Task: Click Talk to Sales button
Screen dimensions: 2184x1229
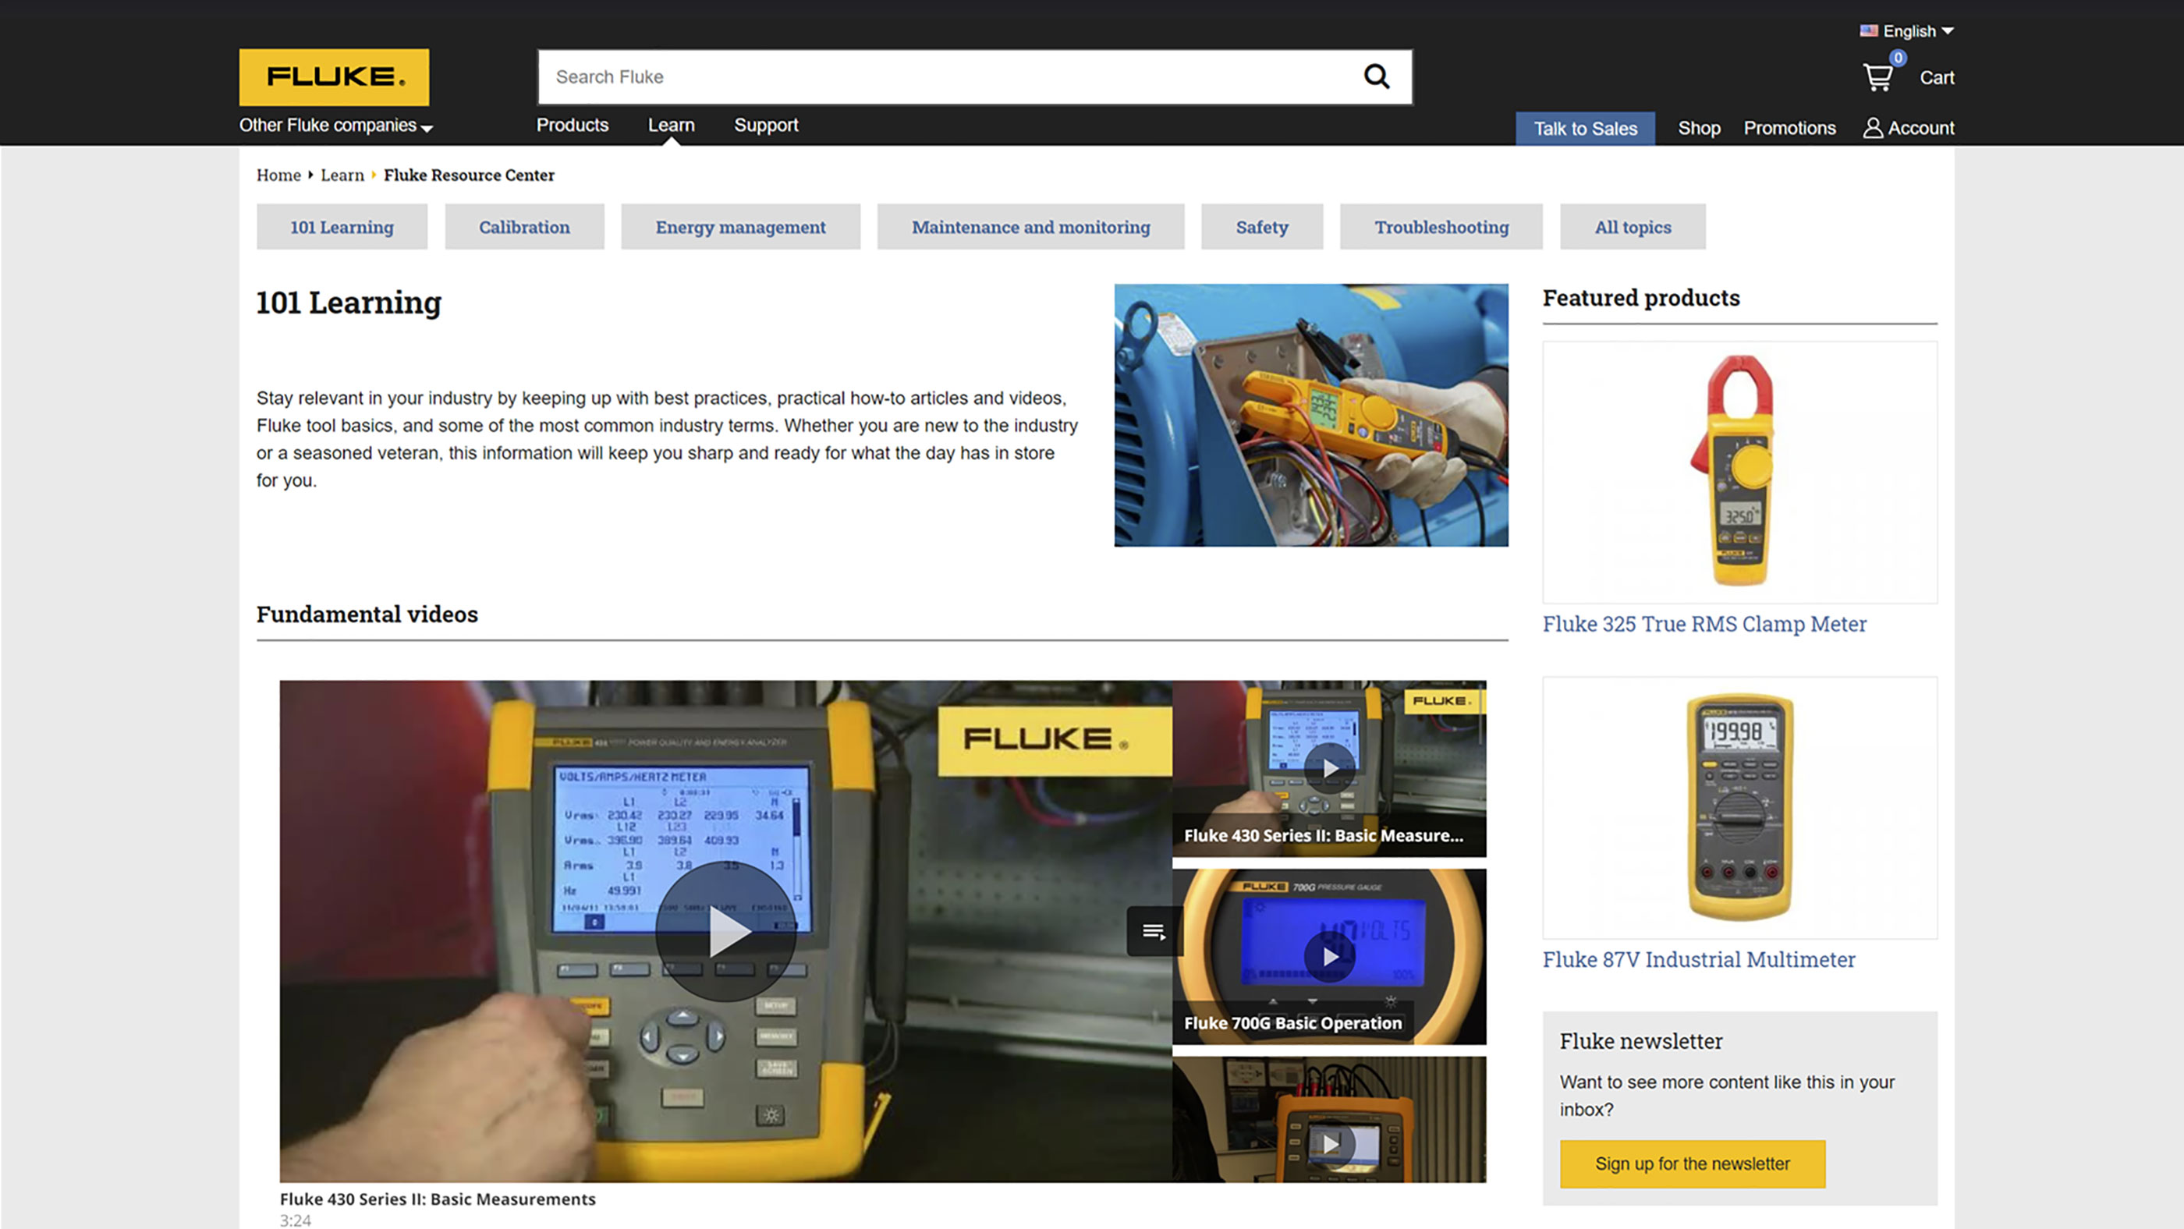Action: point(1585,129)
